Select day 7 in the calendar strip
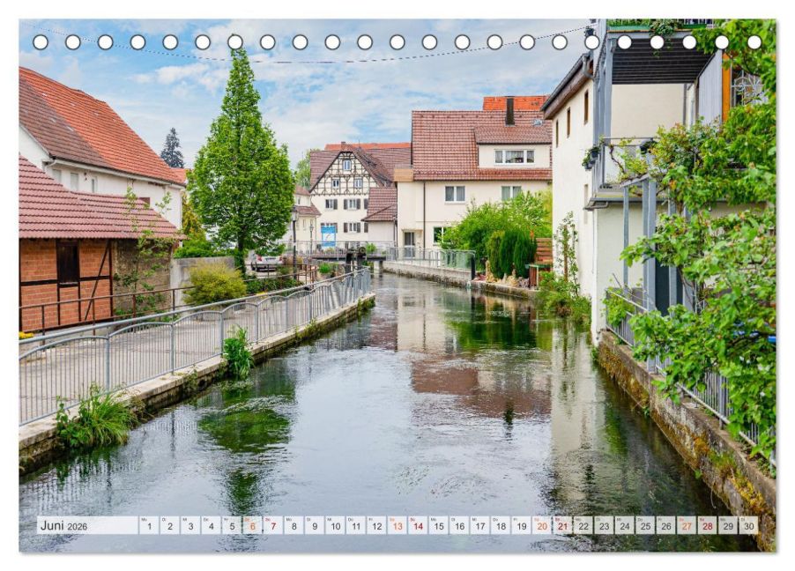 [x=272, y=525]
